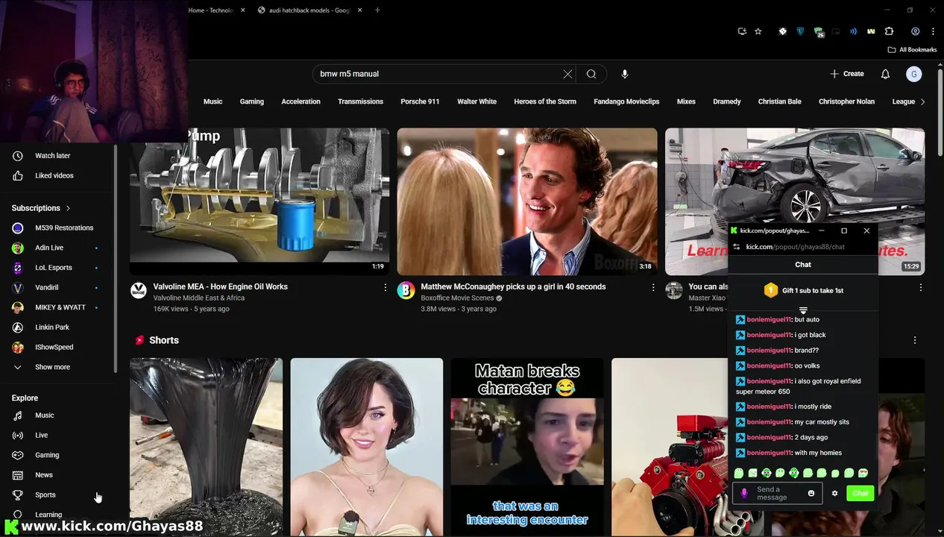Play the Matthew McConaughey video thumbnail
Viewport: 944px width, 537px height.
[x=527, y=201]
